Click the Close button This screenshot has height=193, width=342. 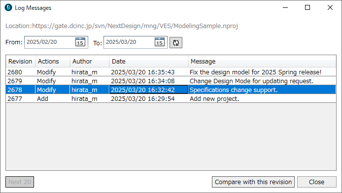click(317, 182)
